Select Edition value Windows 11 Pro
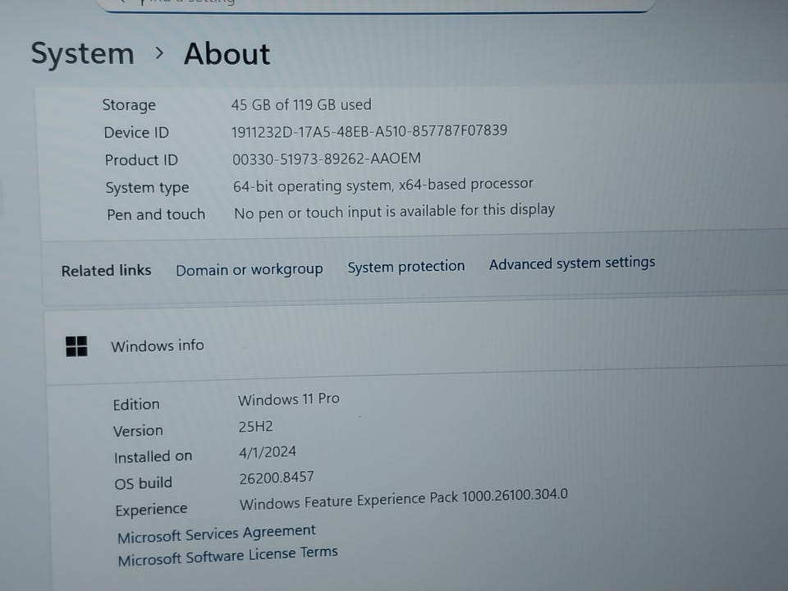The width and height of the screenshot is (788, 591). (x=289, y=399)
